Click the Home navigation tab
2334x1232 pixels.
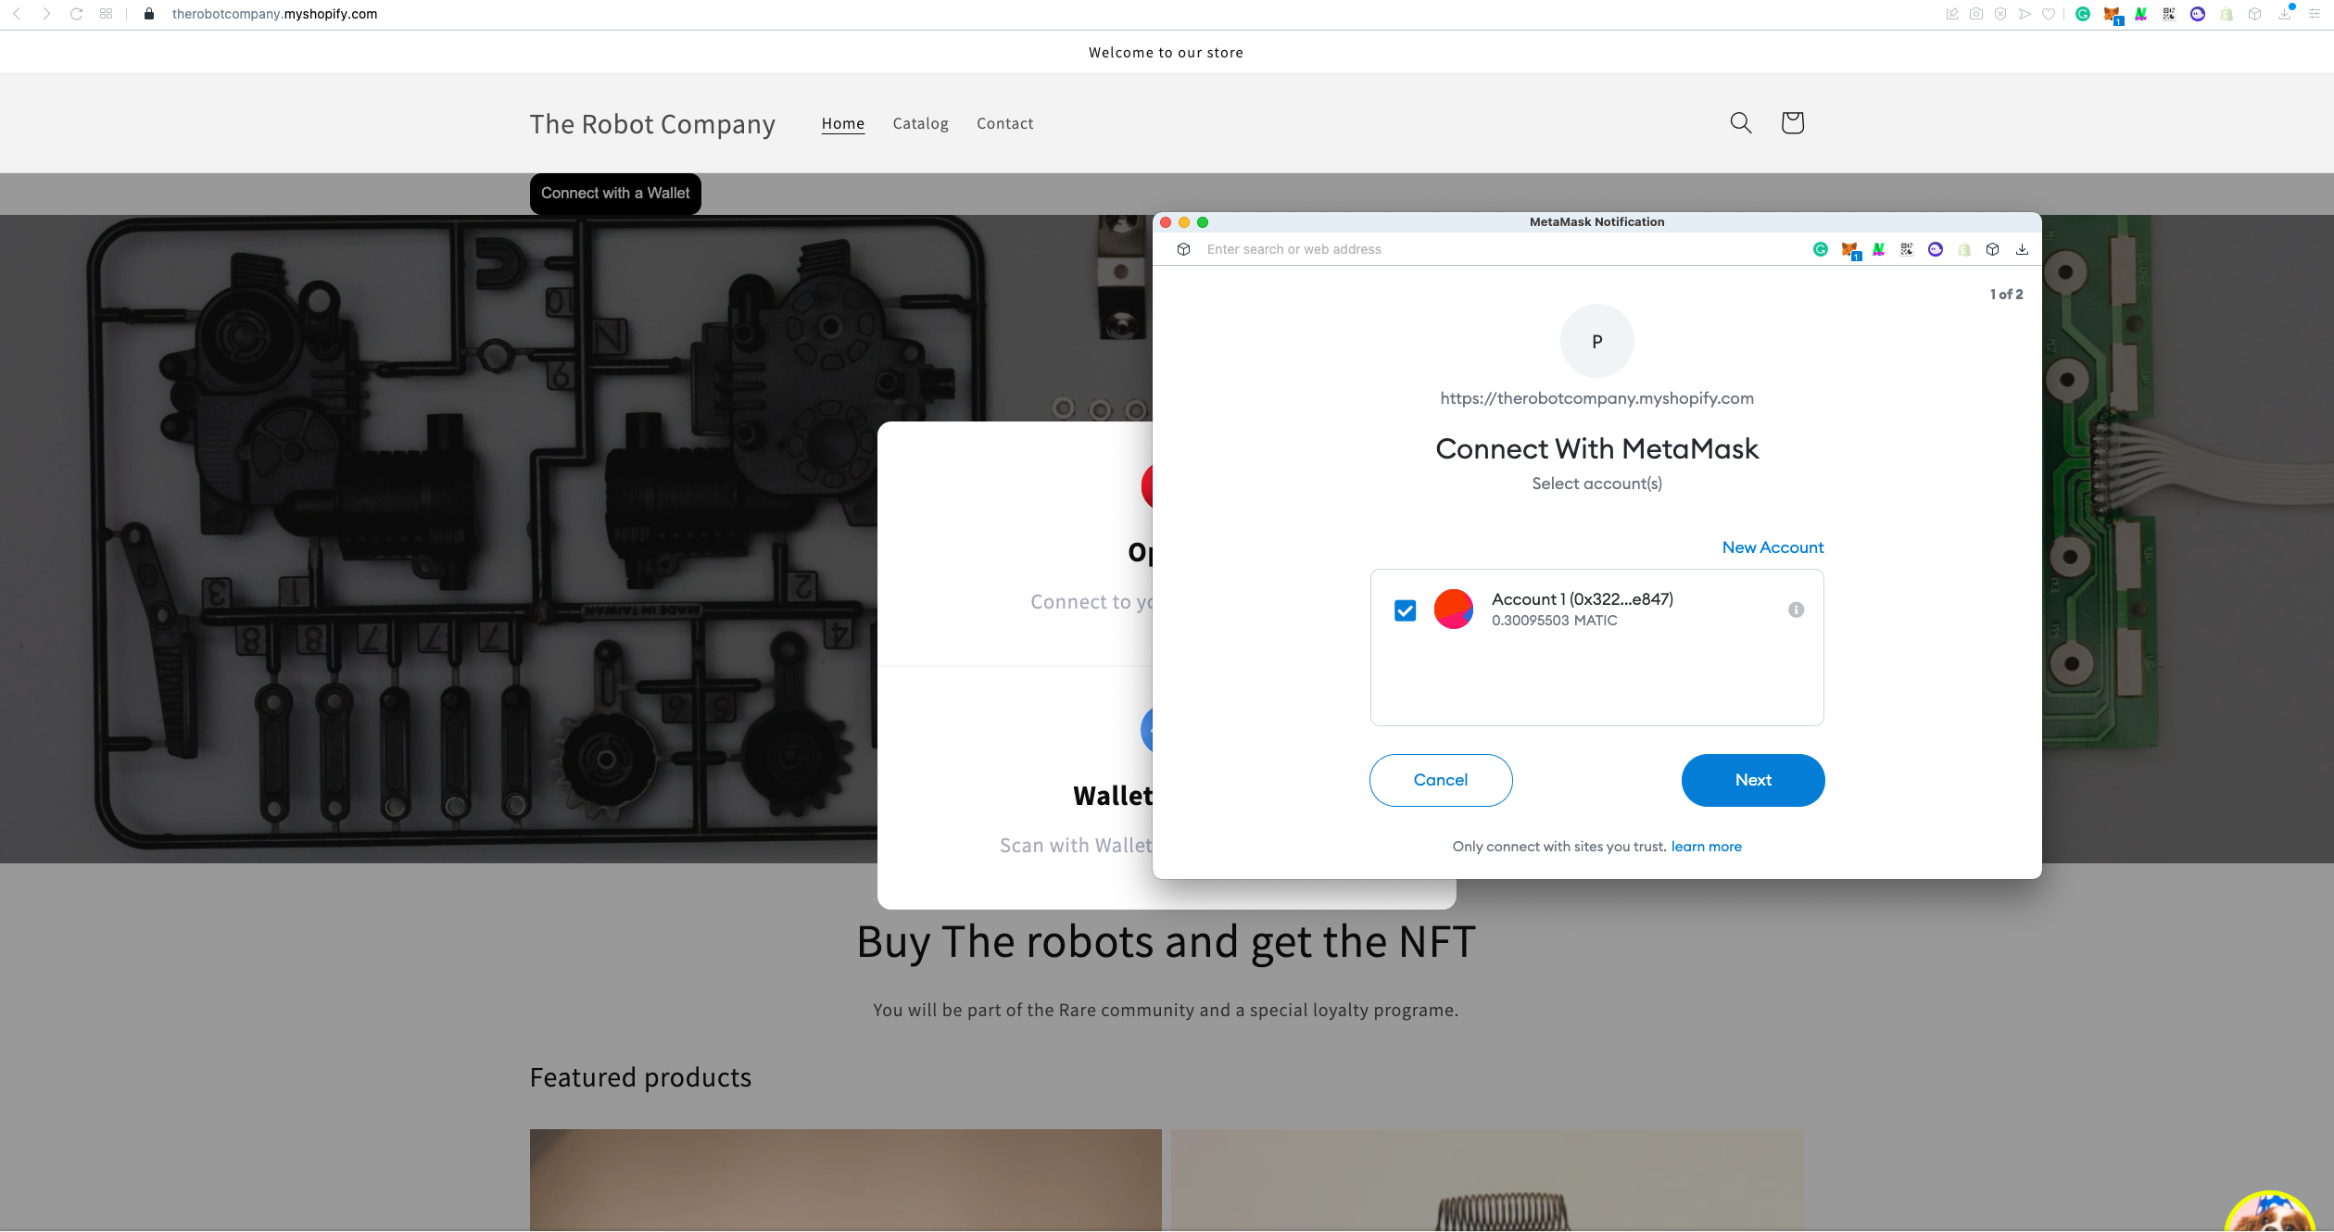pyautogui.click(x=843, y=122)
